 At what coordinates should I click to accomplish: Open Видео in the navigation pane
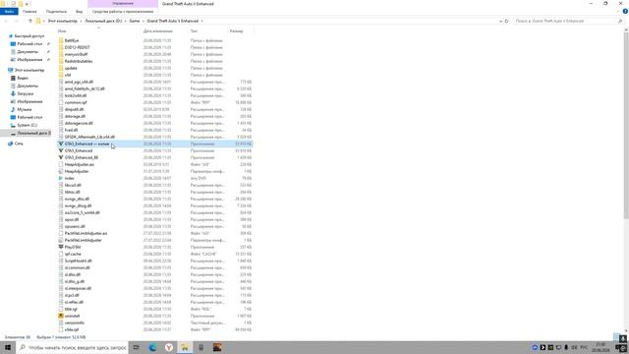[23, 78]
